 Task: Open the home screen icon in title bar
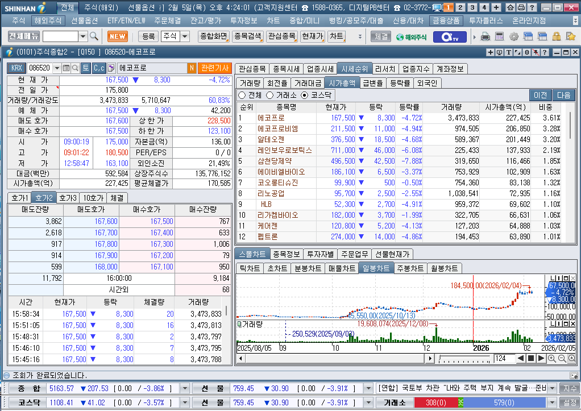coord(511,7)
